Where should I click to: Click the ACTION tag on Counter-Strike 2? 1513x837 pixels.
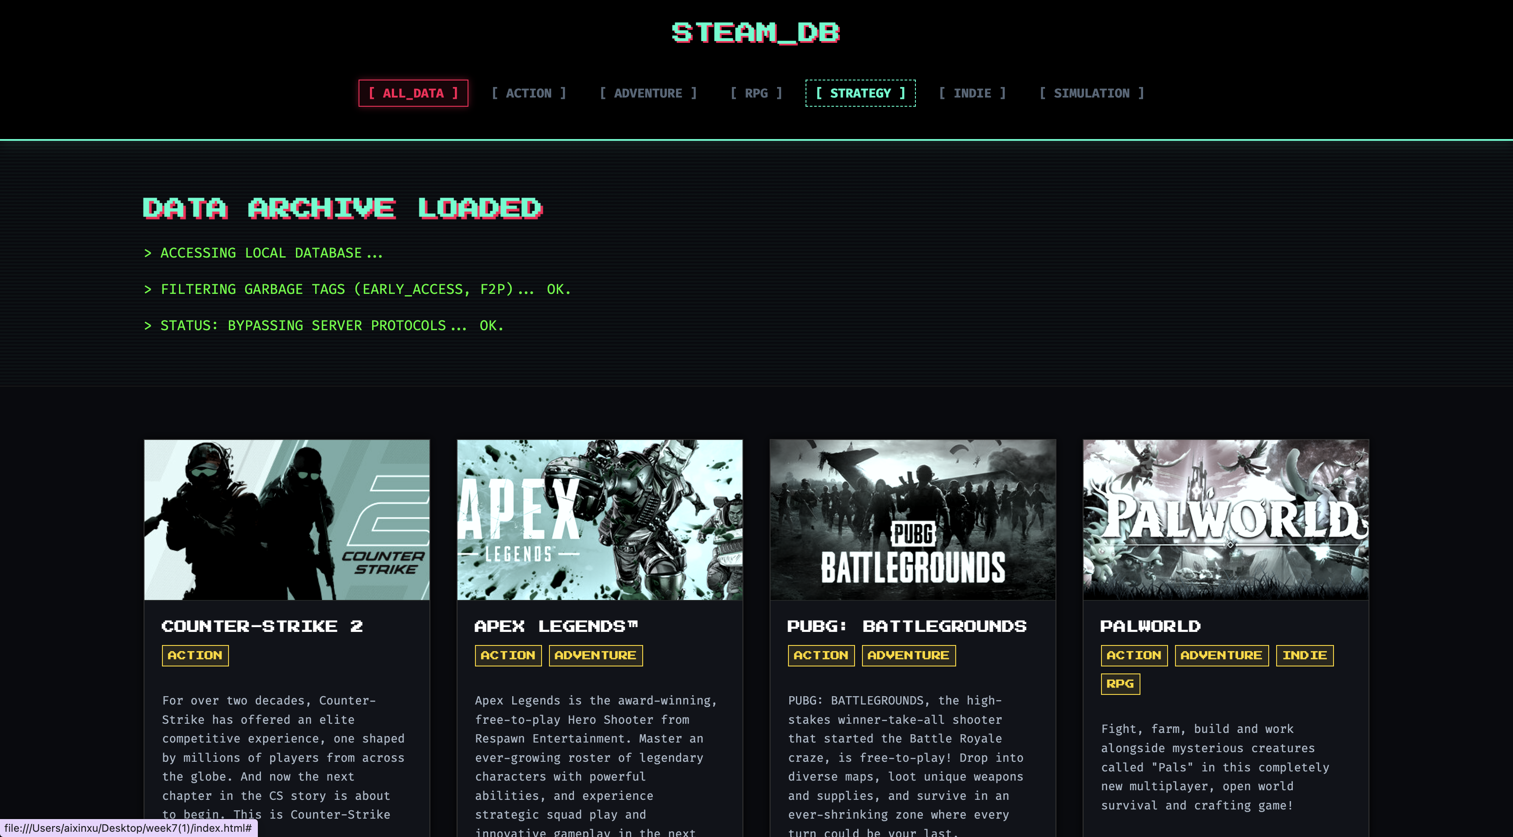tap(195, 655)
